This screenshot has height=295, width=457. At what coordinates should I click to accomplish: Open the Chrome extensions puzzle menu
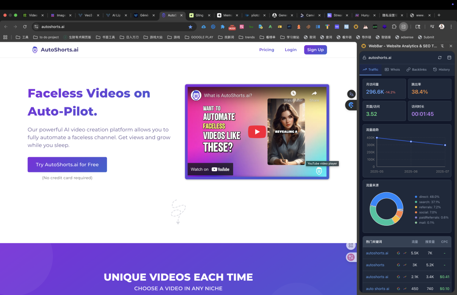tap(394, 27)
